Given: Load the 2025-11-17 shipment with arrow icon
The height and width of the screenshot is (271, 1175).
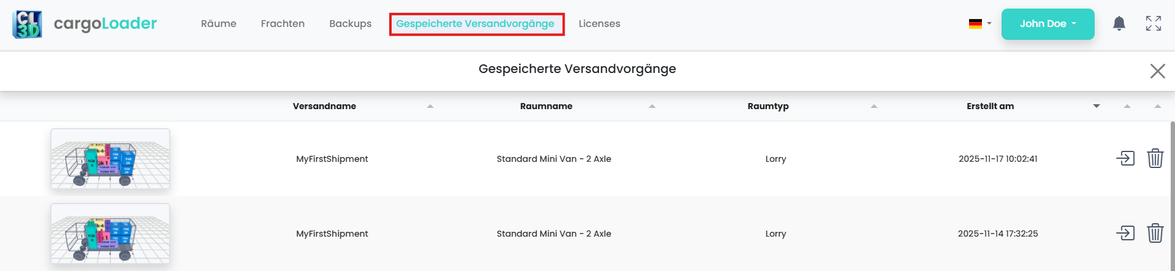Looking at the screenshot, I should [1125, 159].
